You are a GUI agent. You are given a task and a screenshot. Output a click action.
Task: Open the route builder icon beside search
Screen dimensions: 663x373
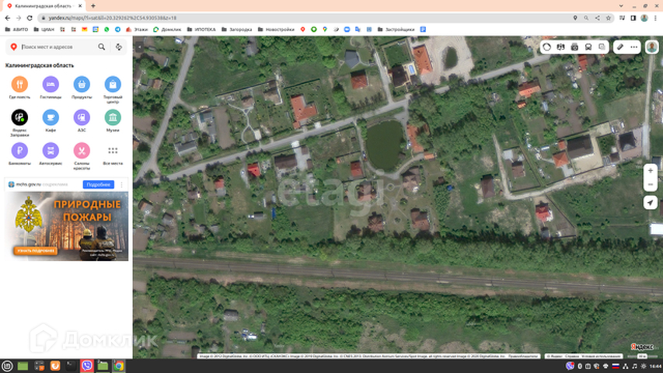pyautogui.click(x=119, y=47)
